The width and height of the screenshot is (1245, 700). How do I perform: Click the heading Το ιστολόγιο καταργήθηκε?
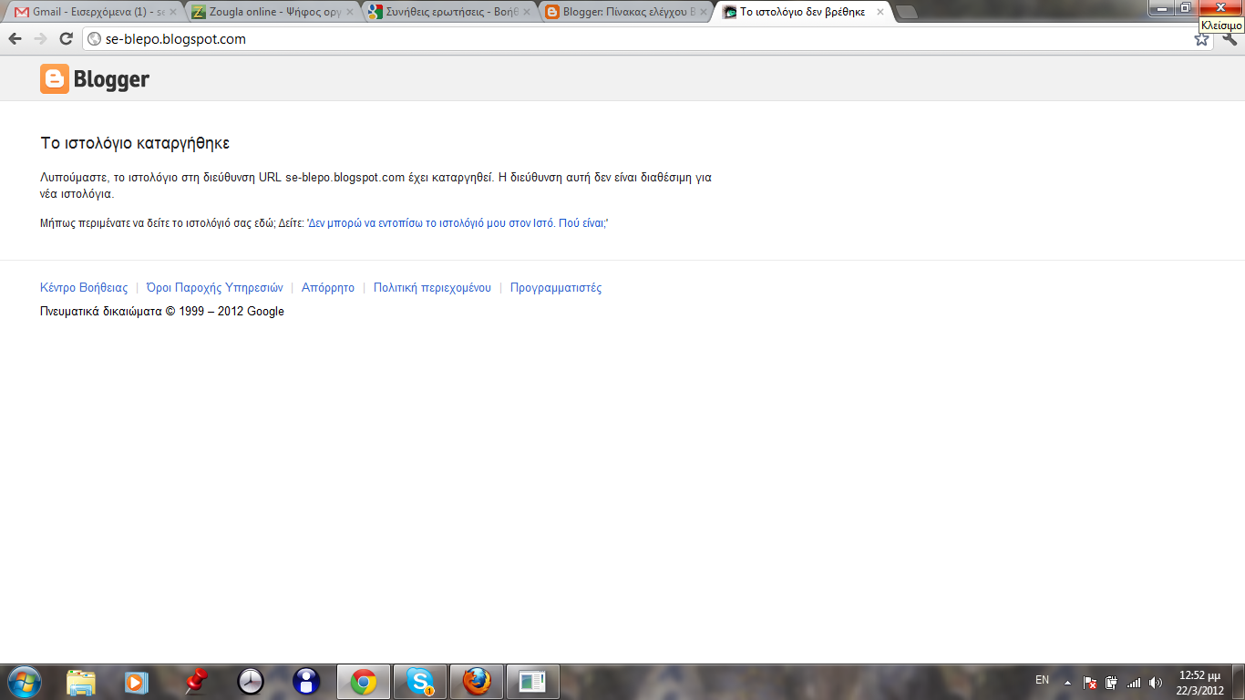click(135, 144)
